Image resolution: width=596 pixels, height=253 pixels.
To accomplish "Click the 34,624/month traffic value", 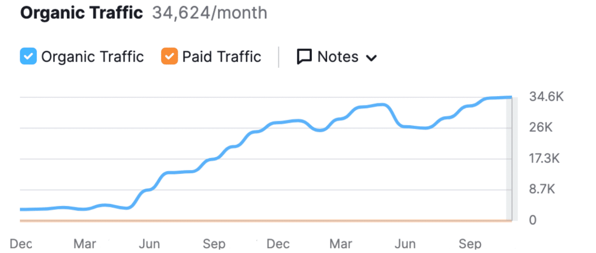I will click(209, 13).
